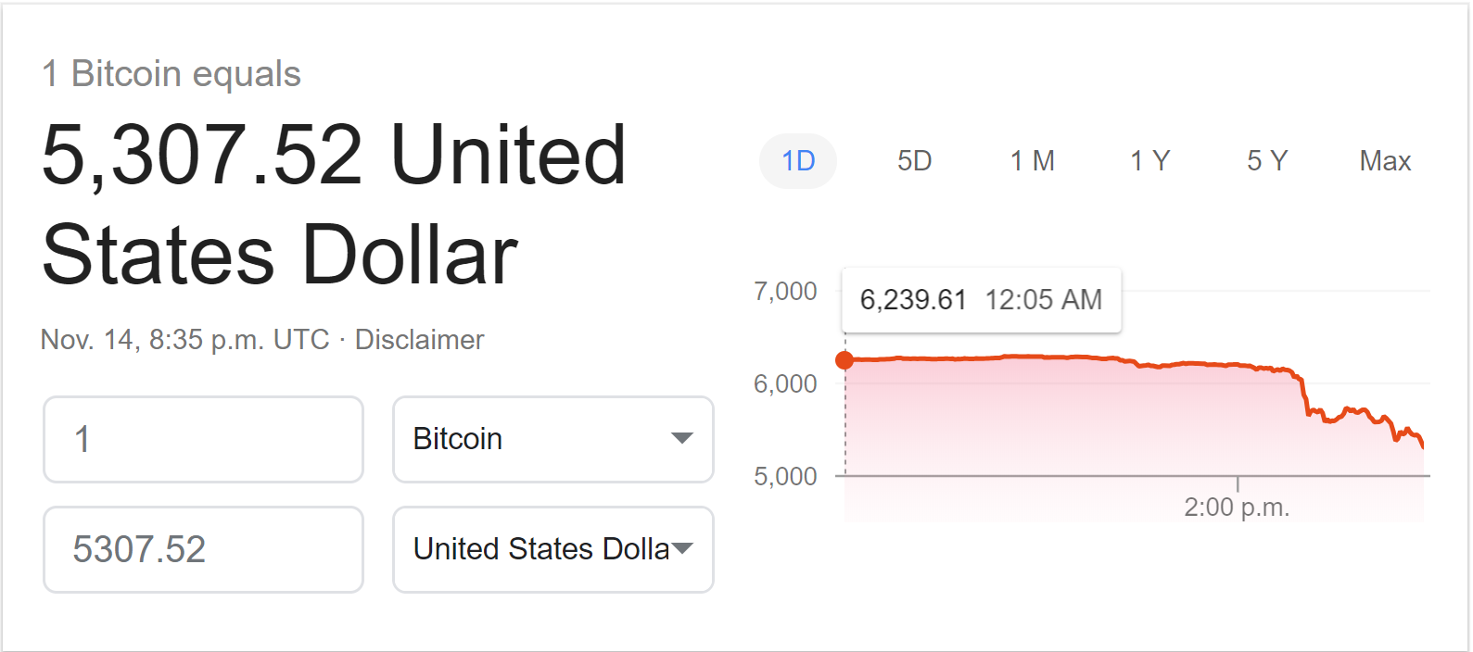This screenshot has height=652, width=1473.
Task: Switch to the 5 Y range
Action: pyautogui.click(x=1266, y=161)
